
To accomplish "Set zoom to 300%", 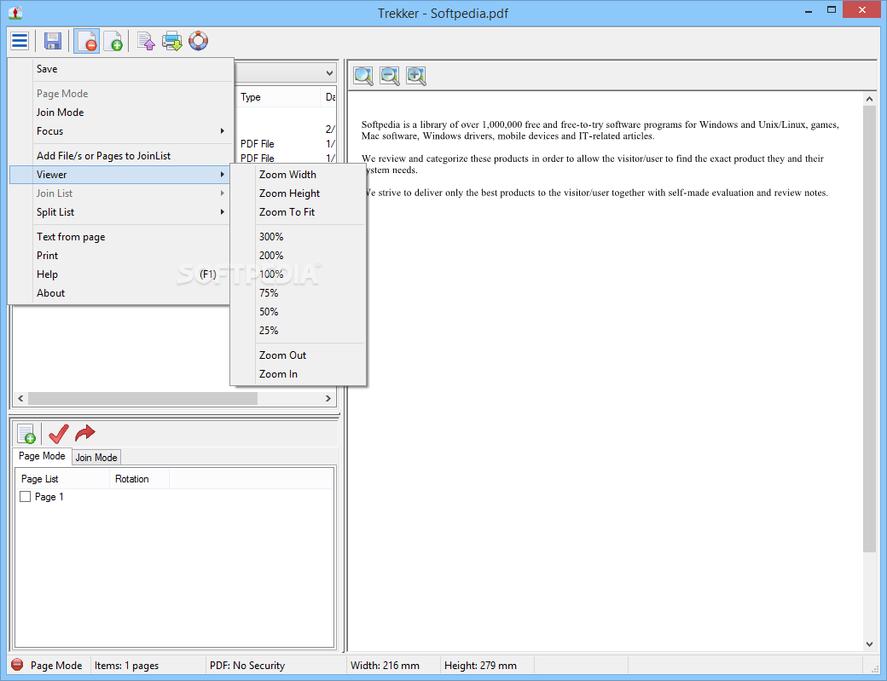I will click(x=299, y=237).
